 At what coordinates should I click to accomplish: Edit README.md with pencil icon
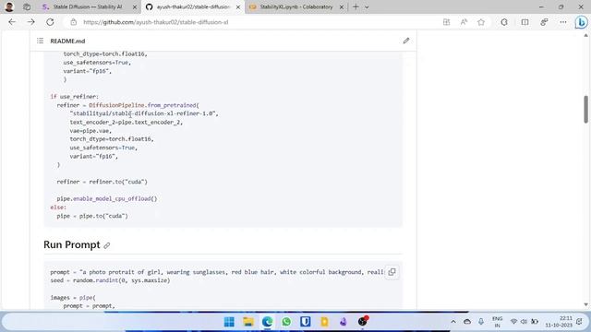[406, 41]
